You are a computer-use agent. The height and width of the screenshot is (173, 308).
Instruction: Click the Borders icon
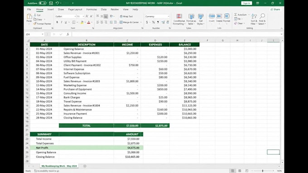tap(74, 22)
